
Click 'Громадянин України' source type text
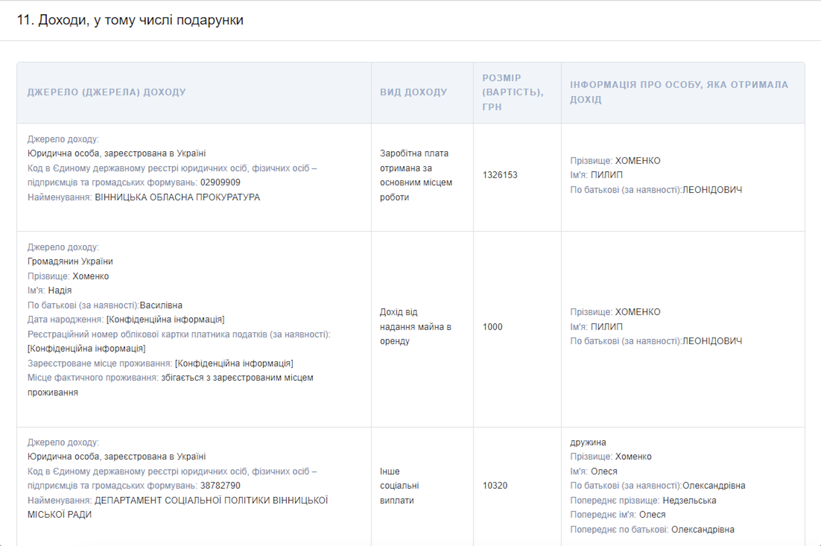pyautogui.click(x=70, y=262)
